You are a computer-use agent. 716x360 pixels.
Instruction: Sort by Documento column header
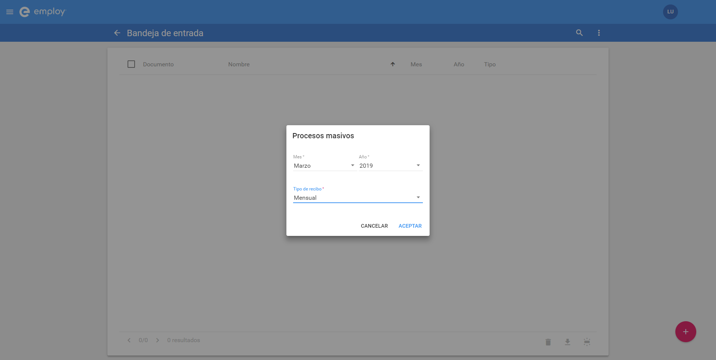click(x=158, y=64)
